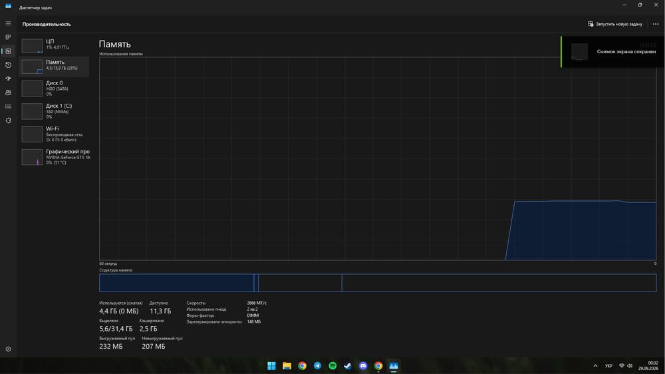Click Запустить новую задачу button
665x374 pixels.
615,24
